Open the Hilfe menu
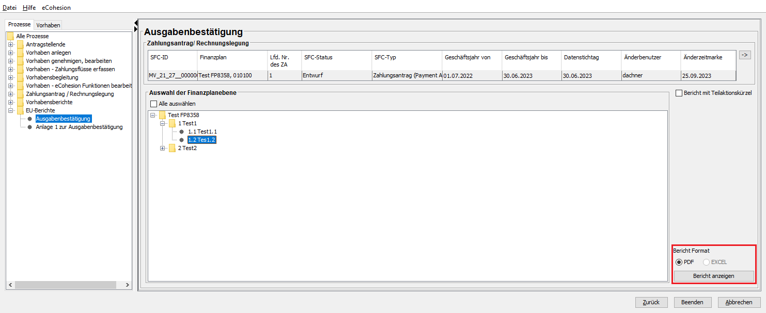Screen dimensions: 766x313 coord(29,8)
